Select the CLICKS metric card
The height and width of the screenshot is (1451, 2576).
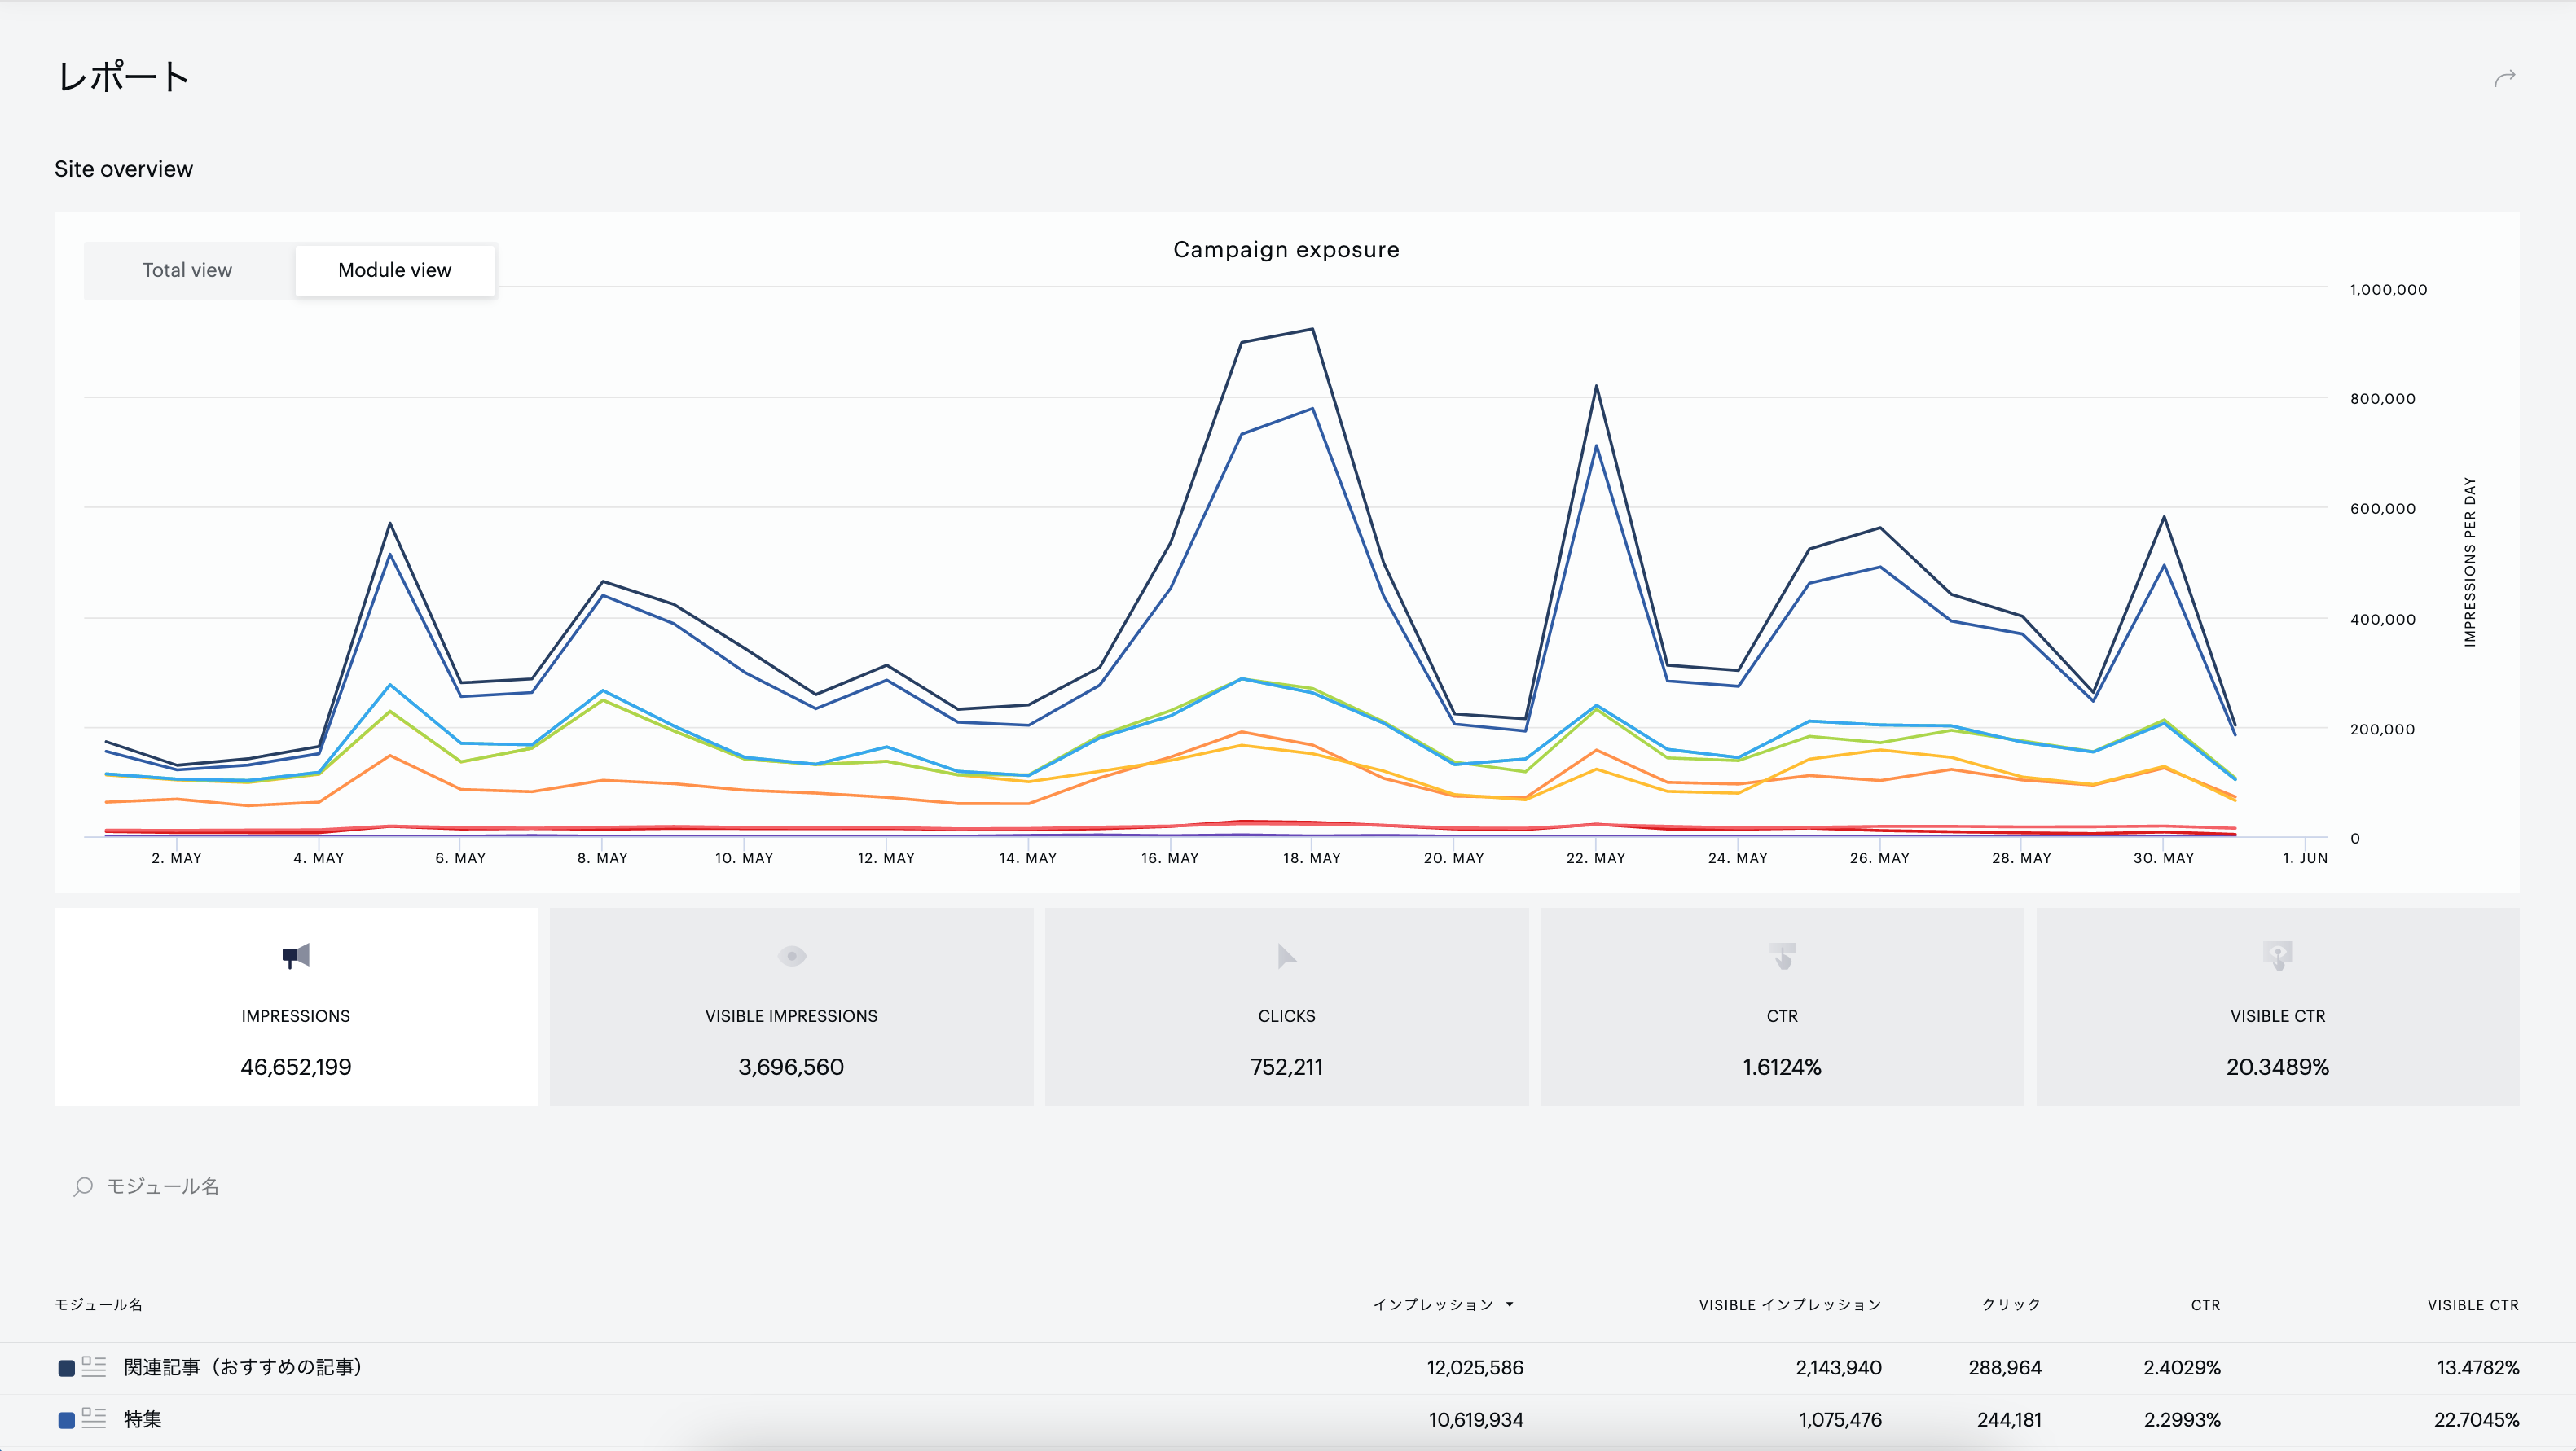[x=1286, y=1006]
